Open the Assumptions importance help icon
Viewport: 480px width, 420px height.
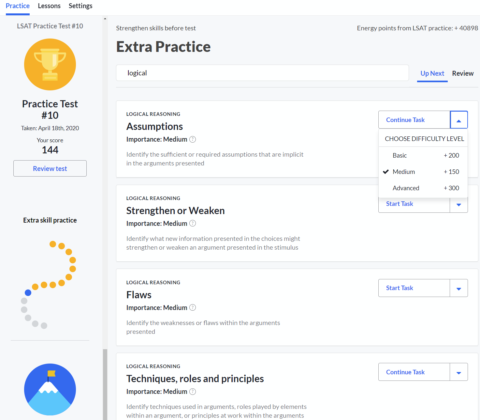(193, 139)
